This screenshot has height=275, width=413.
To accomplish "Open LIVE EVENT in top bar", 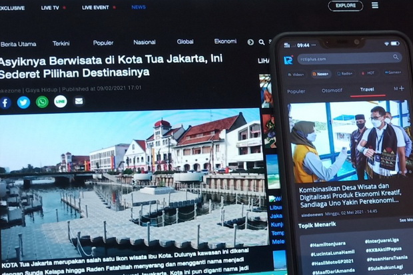I will 95,7.
